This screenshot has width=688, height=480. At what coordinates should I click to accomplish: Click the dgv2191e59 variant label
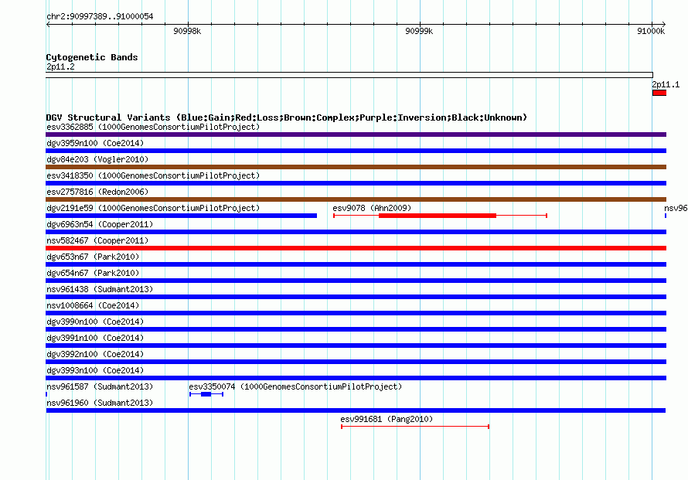pos(153,208)
